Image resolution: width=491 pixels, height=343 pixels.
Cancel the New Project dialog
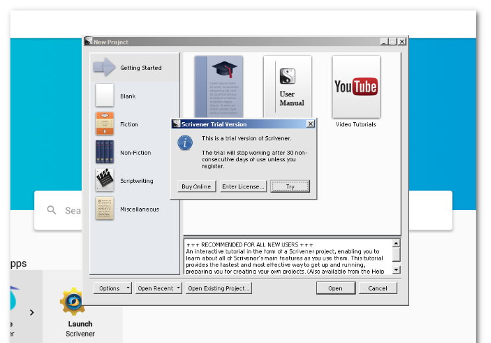tap(377, 288)
